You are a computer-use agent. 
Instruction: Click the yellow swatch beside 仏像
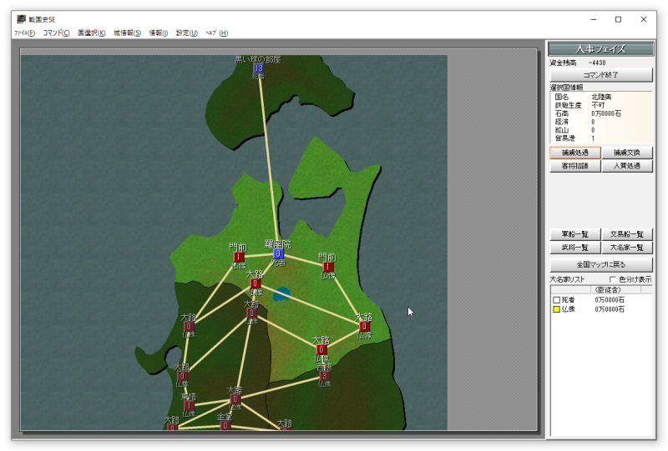click(x=556, y=309)
